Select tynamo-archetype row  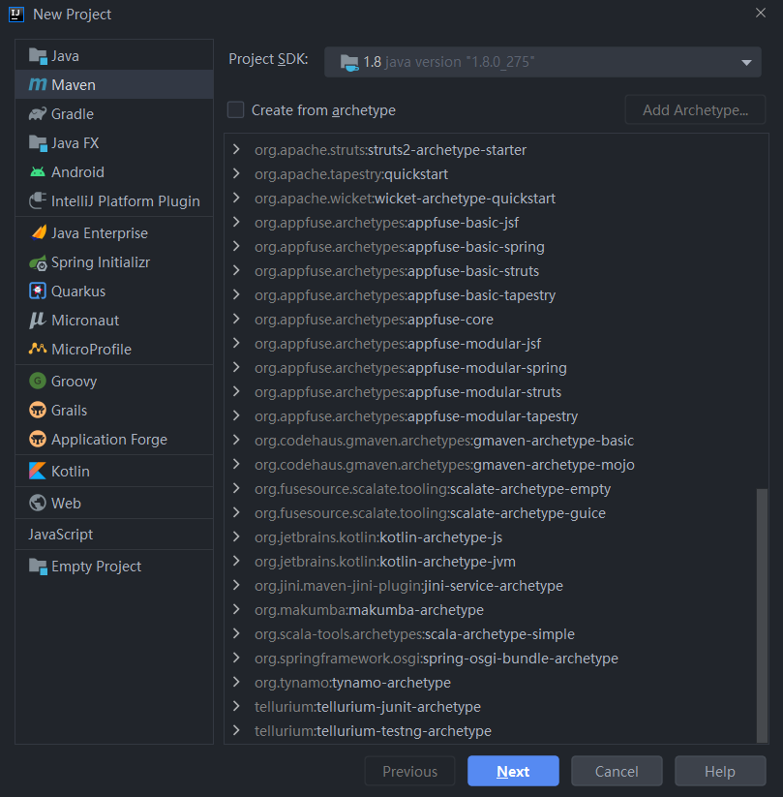(496, 683)
